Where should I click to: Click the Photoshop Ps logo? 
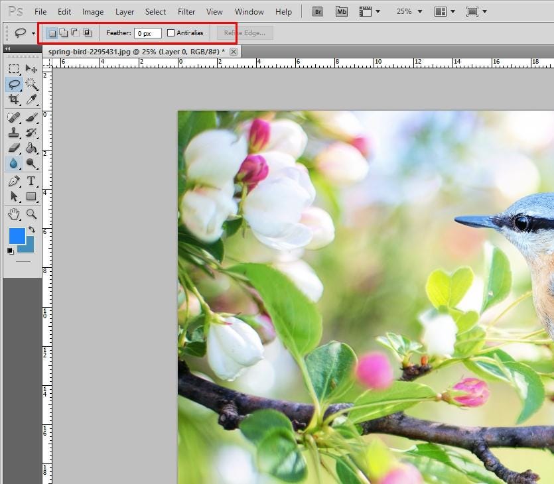click(15, 11)
